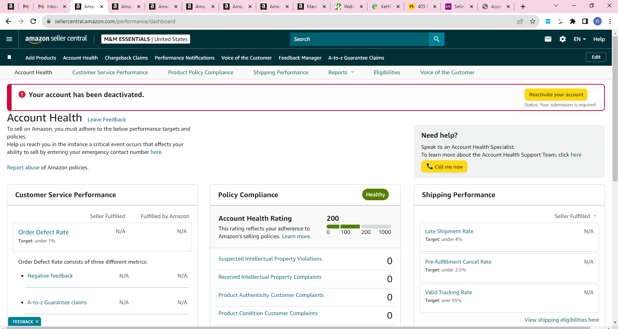Click the Amazon Seller Central logo
The height and width of the screenshot is (329, 618).
tap(56, 39)
